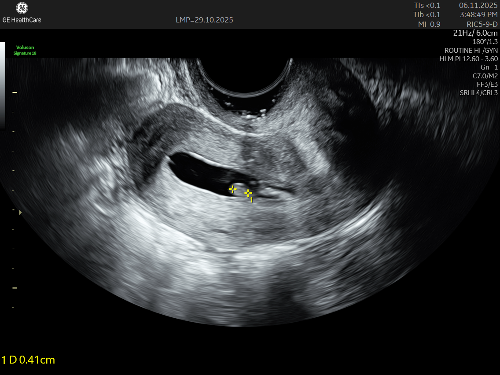Click the GE HealthCare logo
Image resolution: width=500 pixels, height=375 pixels.
[x=22, y=13]
